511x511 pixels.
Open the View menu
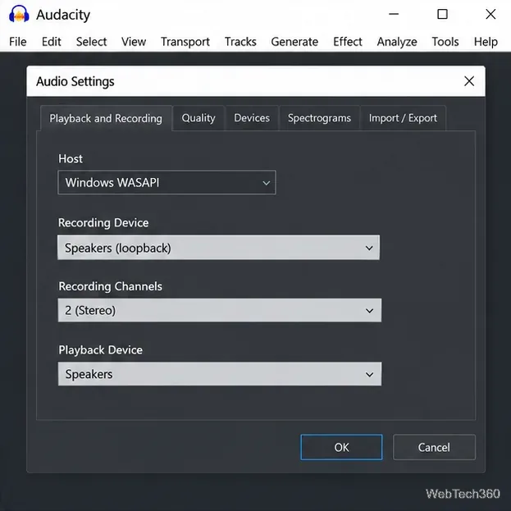point(134,42)
